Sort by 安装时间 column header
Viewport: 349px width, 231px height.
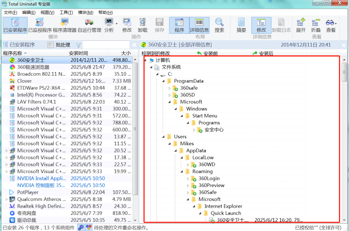pos(88,53)
